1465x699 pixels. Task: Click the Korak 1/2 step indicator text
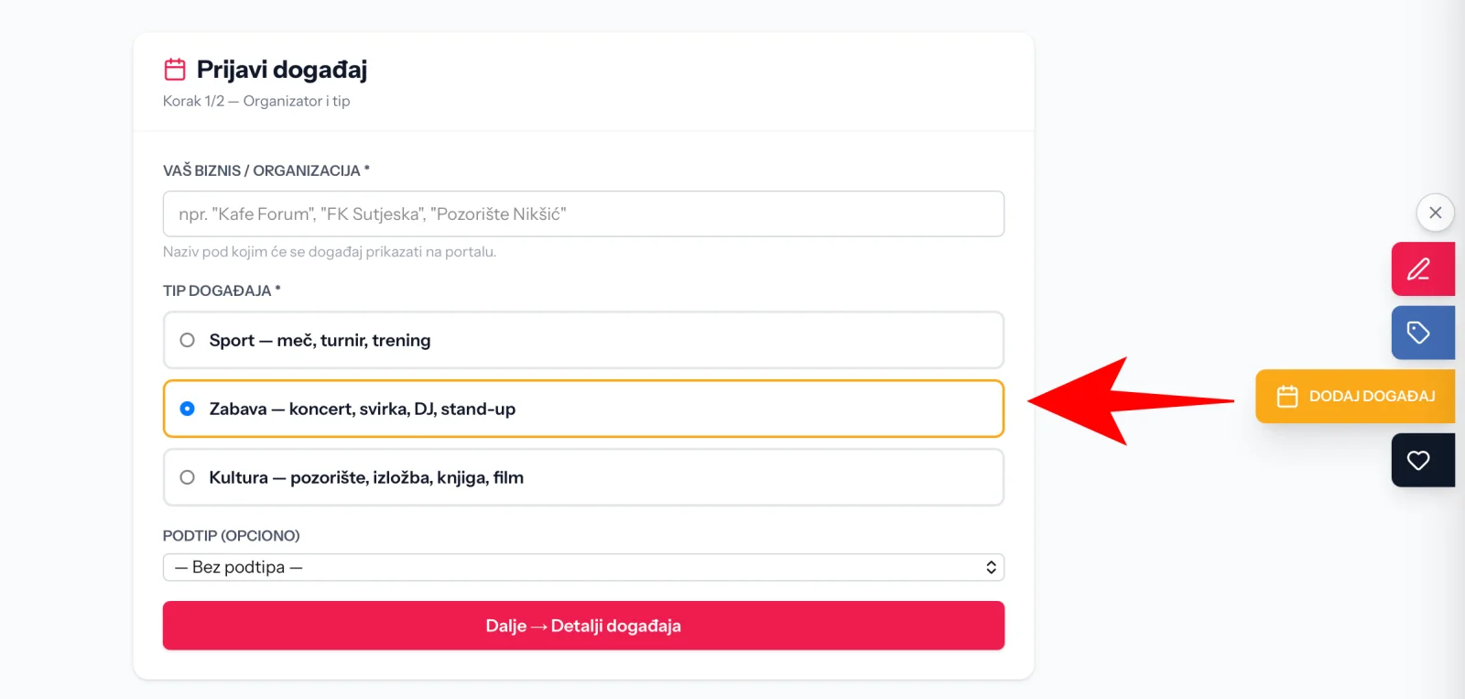click(256, 101)
